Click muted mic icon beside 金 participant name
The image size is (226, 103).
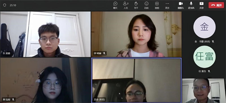(x=213, y=42)
